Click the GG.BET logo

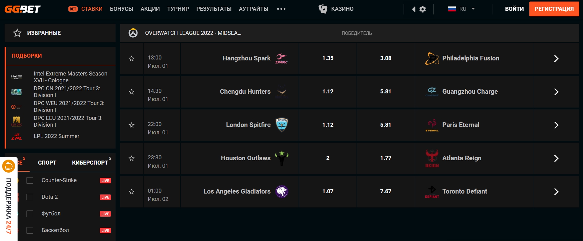(22, 9)
